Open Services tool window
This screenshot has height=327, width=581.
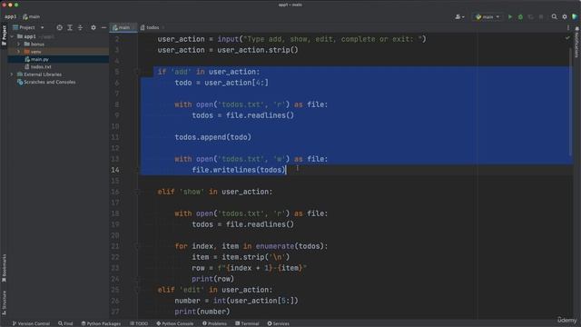[279, 323]
